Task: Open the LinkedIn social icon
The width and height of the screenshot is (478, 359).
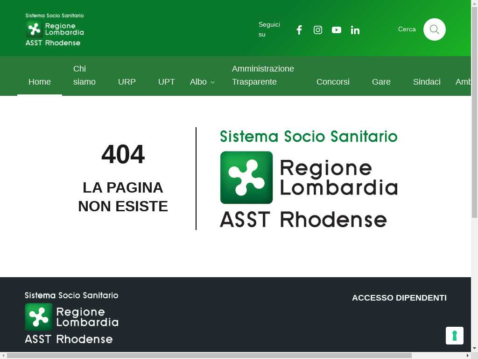Action: point(355,30)
